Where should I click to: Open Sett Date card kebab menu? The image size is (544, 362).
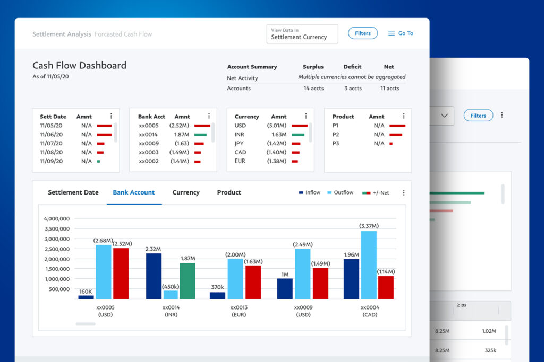111,116
